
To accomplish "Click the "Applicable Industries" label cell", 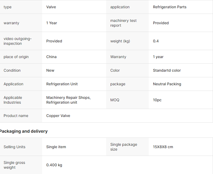I will (x=13, y=100).
